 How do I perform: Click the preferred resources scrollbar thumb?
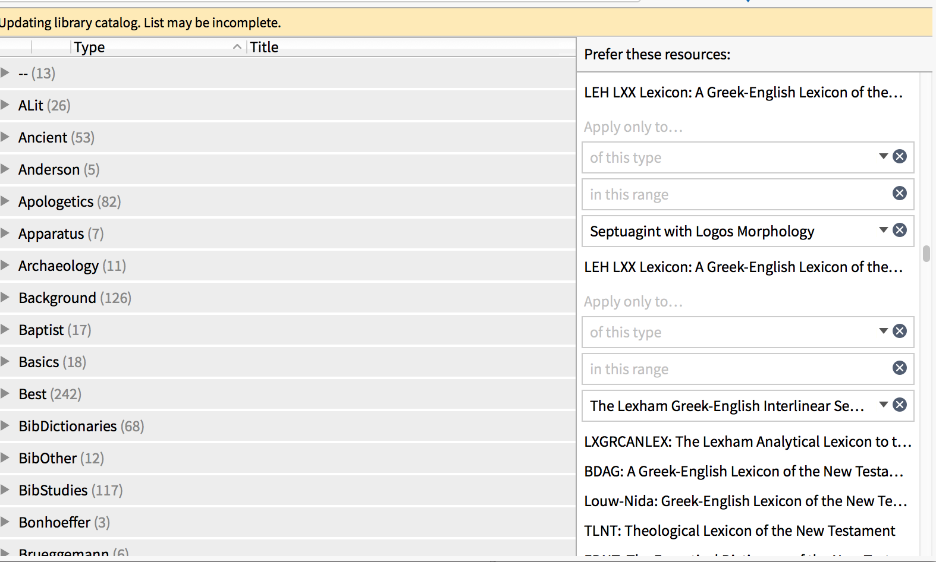926,253
